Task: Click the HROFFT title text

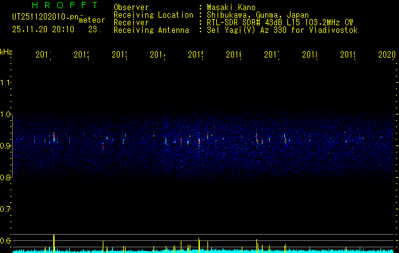Action: pyautogui.click(x=65, y=5)
